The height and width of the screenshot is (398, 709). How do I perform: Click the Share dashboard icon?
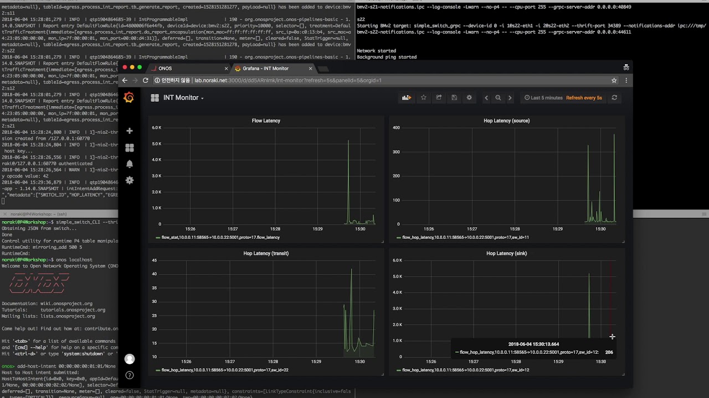tap(439, 98)
